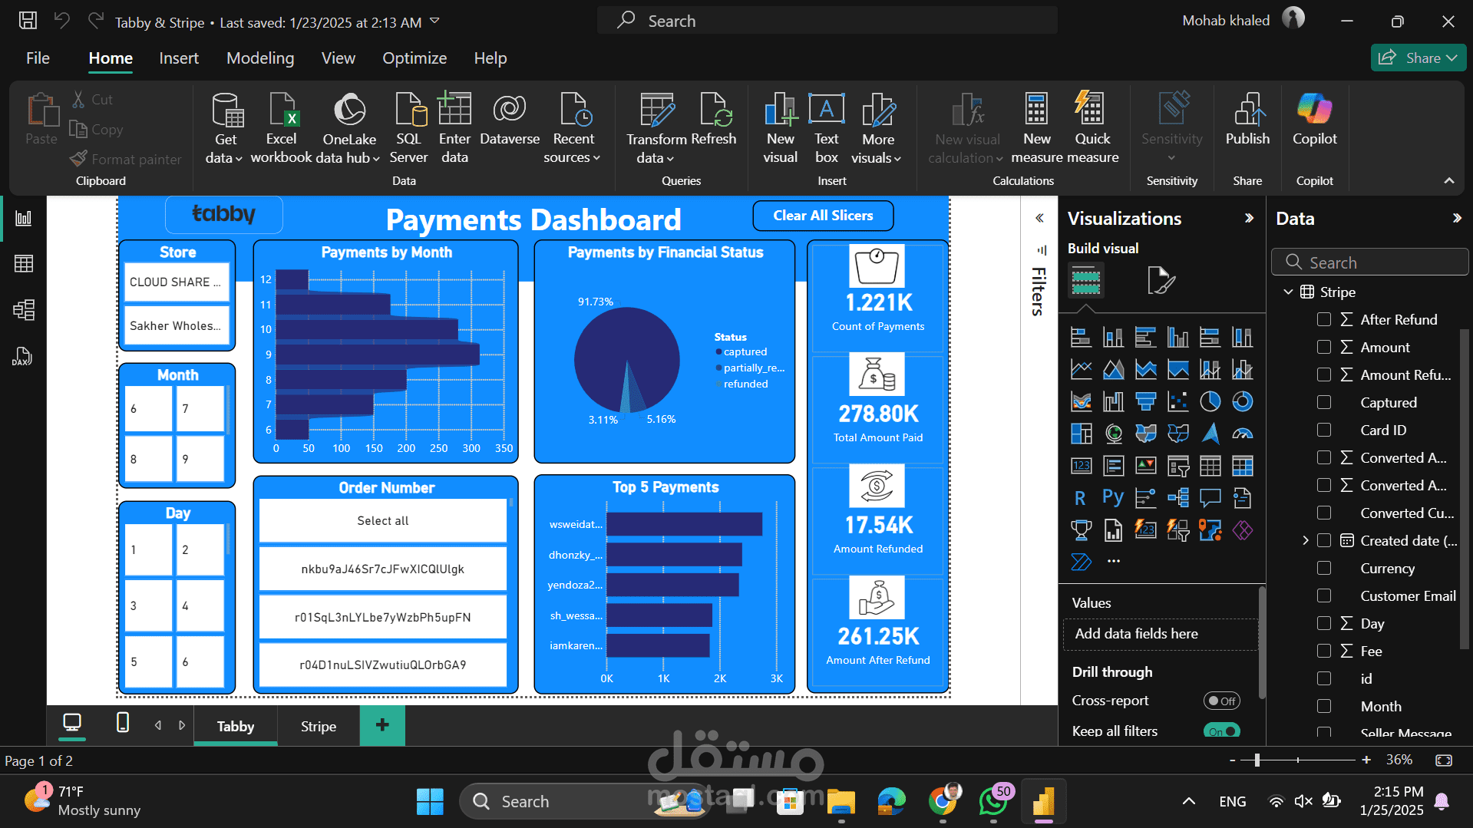Add a Text box to the report

click(x=827, y=127)
